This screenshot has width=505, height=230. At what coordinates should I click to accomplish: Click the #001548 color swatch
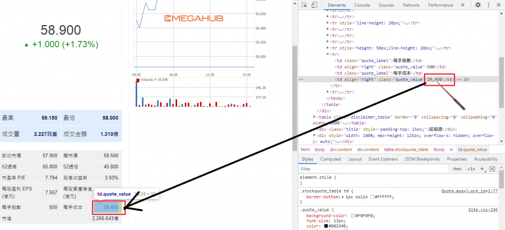click(327, 226)
